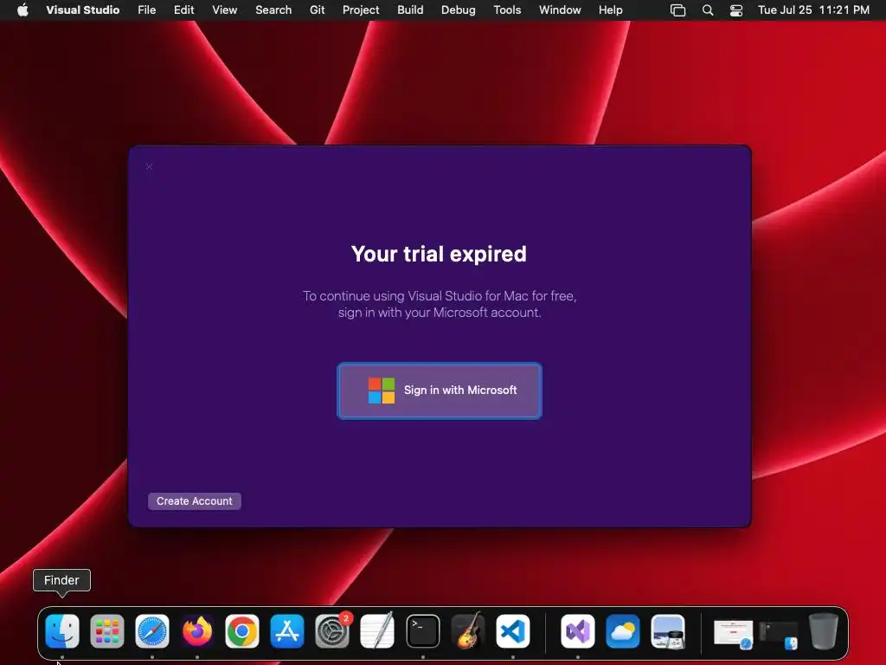Viewport: 886px width, 665px height.
Task: Click the date and time display
Action: pos(813,10)
